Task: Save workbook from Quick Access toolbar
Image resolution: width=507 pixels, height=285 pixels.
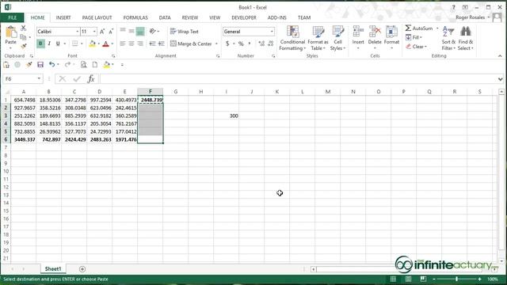Action: (40, 65)
